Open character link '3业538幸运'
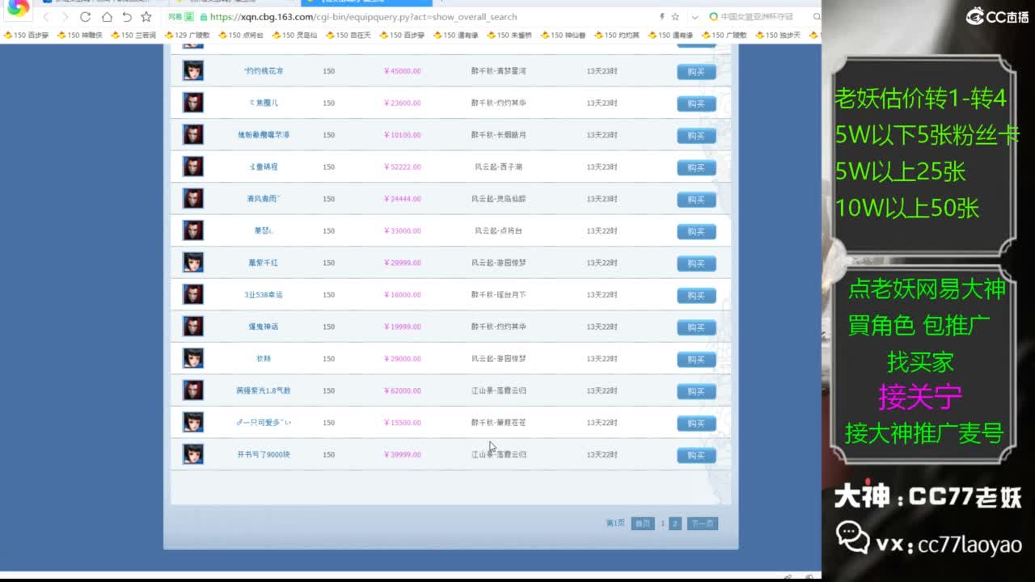This screenshot has width=1035, height=582. [264, 295]
